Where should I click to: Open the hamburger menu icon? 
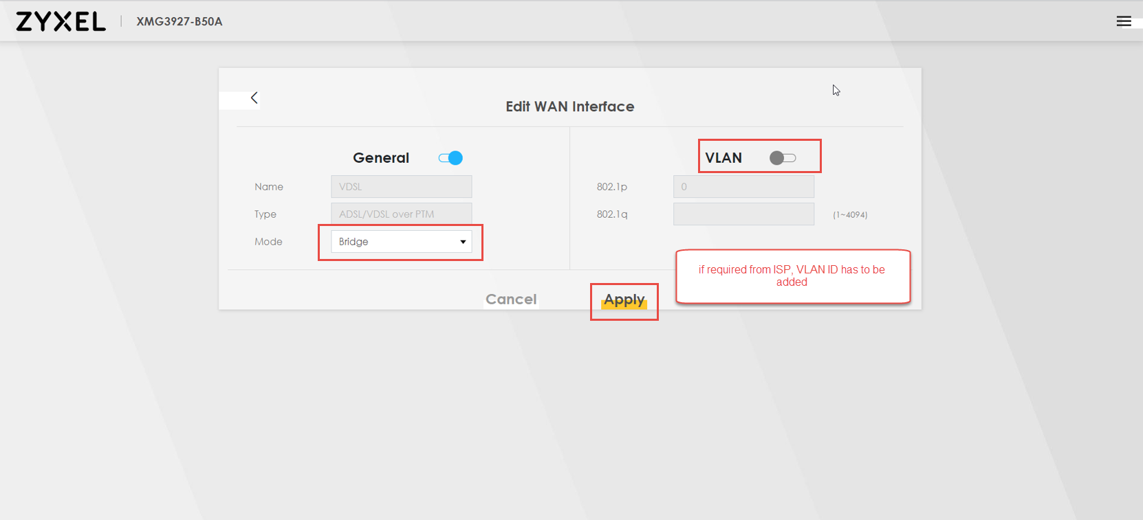coord(1124,21)
